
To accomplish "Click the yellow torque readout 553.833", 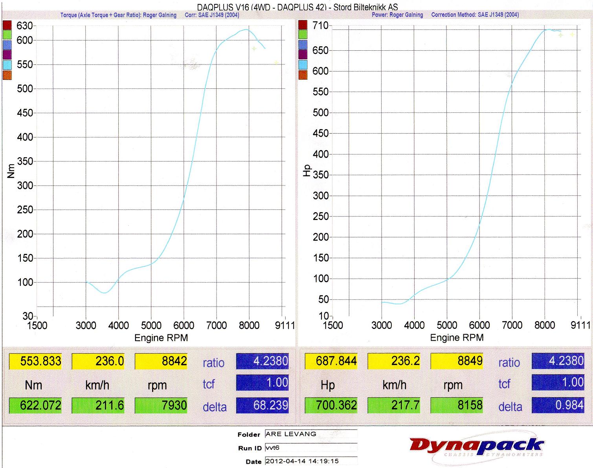I will [35, 361].
